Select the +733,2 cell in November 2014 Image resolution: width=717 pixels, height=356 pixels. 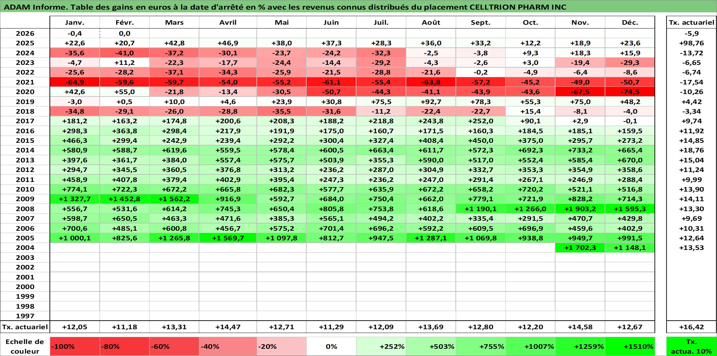coord(580,150)
